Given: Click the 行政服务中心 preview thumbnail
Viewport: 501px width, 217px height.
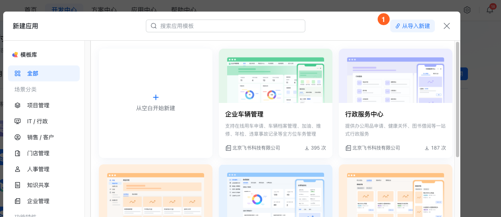Looking at the screenshot, I should point(395,76).
